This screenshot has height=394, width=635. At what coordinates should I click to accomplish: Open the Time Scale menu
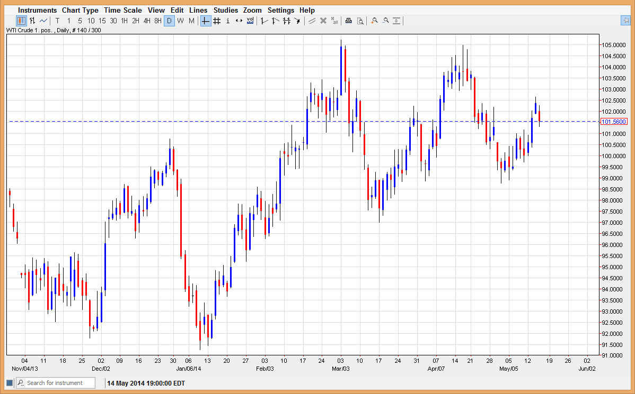(123, 10)
